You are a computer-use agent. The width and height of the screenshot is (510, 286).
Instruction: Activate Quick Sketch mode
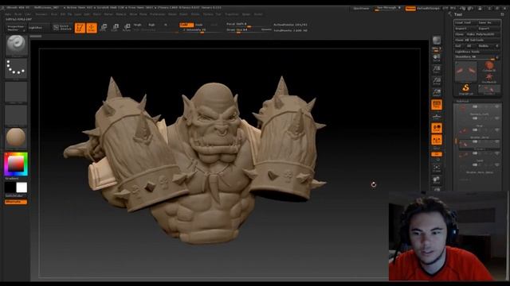pyautogui.click(x=62, y=28)
